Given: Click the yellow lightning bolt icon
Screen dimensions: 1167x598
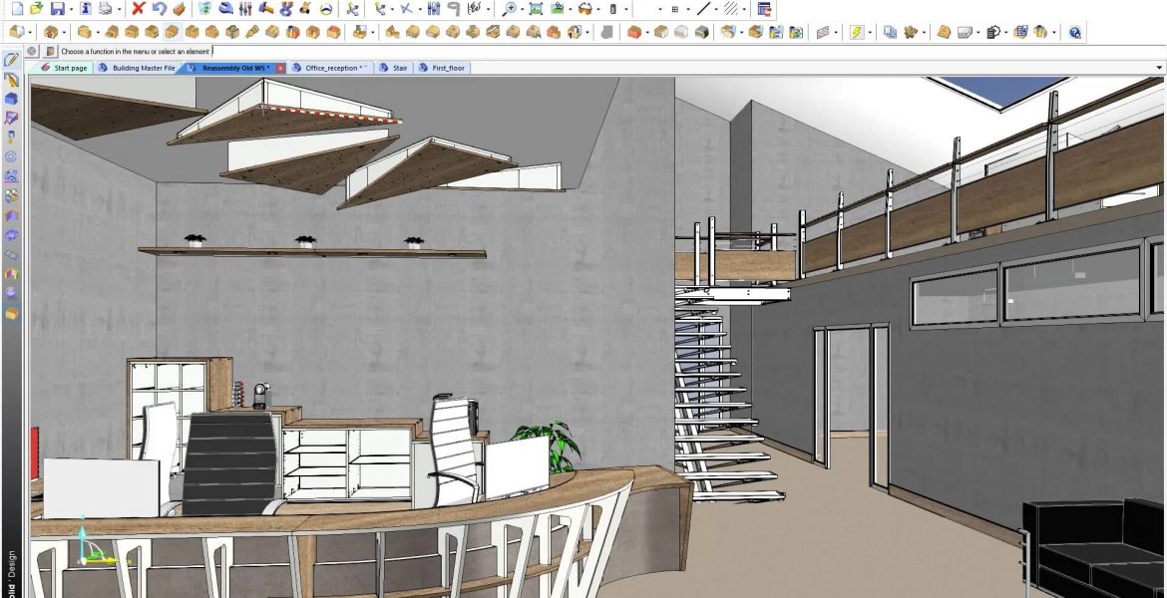Looking at the screenshot, I should 856,32.
